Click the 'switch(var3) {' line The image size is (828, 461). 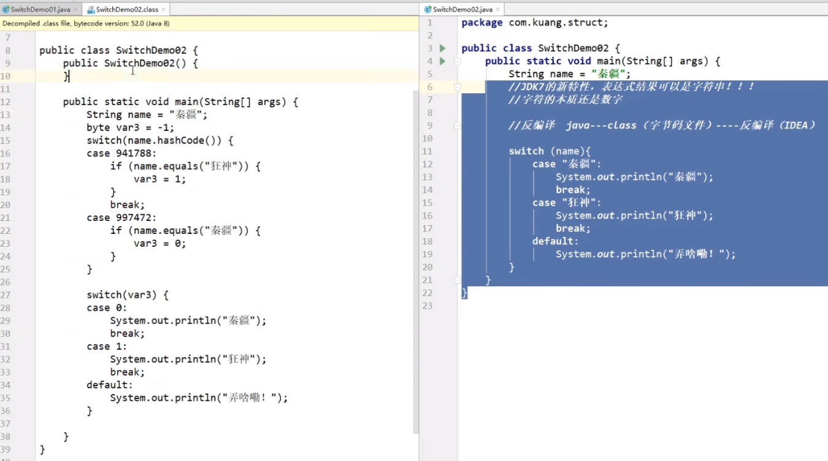(x=127, y=295)
